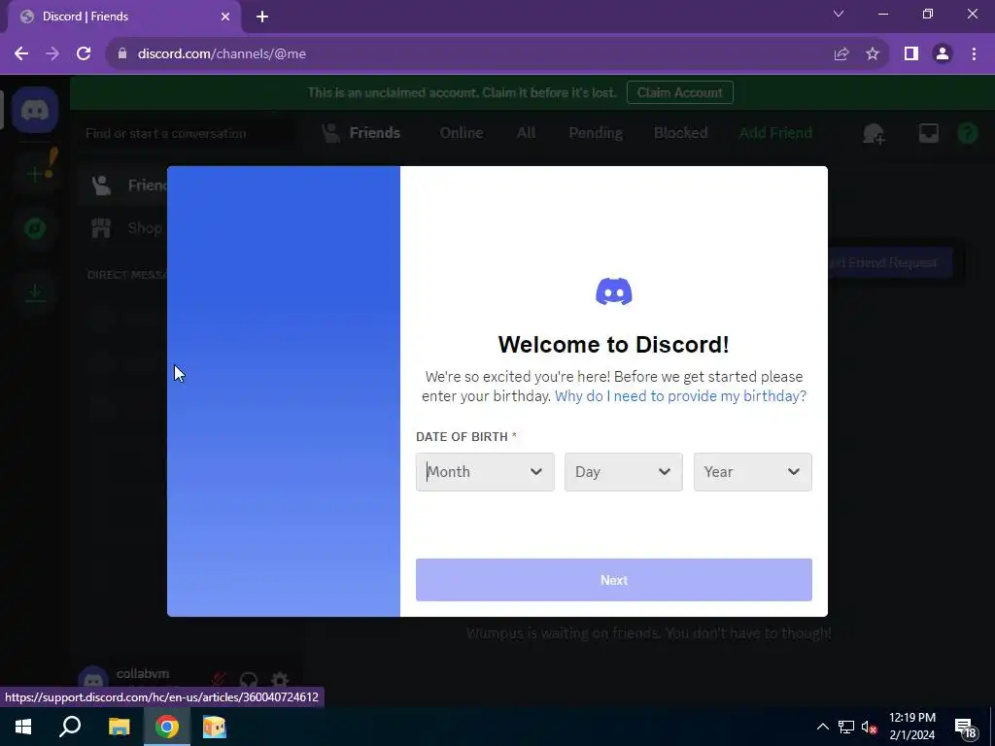
Task: Open the Windows Start menu
Action: pyautogui.click(x=23, y=727)
